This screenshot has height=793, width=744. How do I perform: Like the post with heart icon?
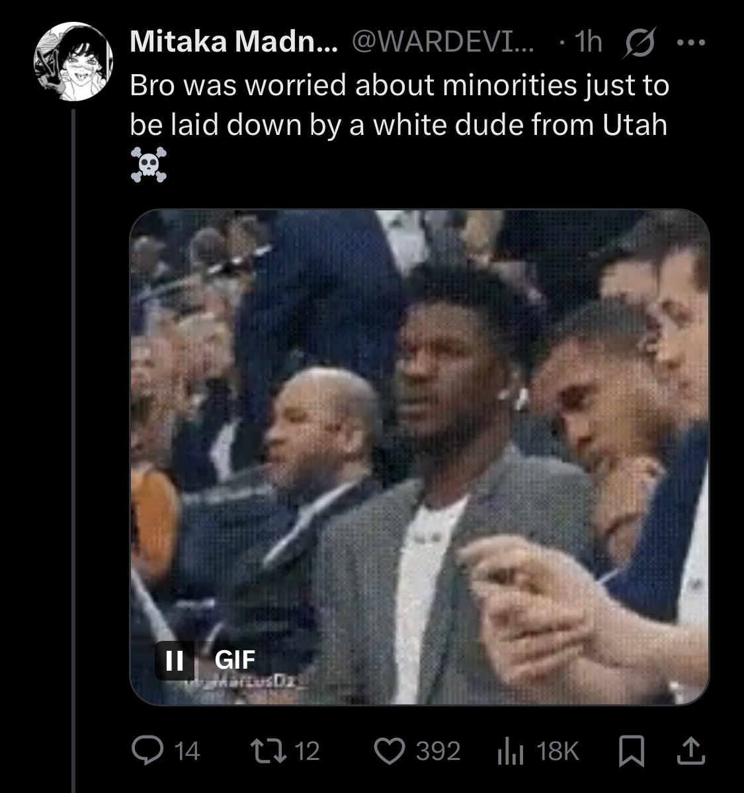390,751
